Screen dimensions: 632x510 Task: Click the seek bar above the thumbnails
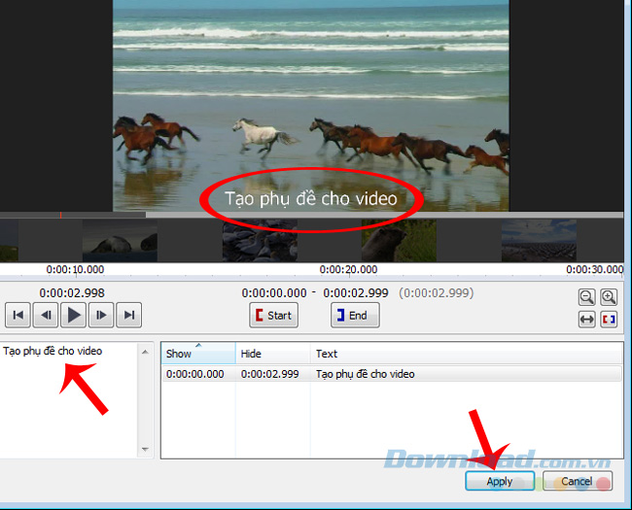point(311,215)
